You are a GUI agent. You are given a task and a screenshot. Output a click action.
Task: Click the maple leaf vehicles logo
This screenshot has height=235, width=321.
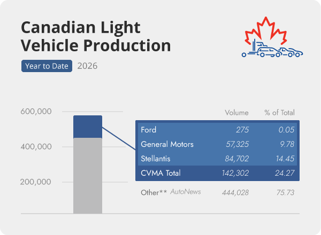272,37
